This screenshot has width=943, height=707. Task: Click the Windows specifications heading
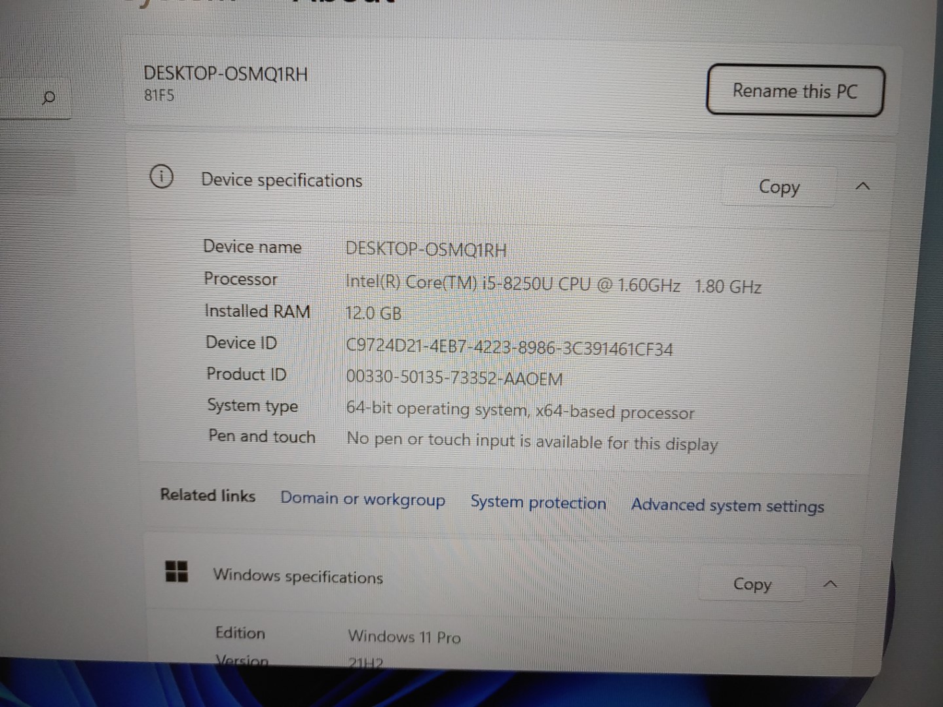pos(298,576)
